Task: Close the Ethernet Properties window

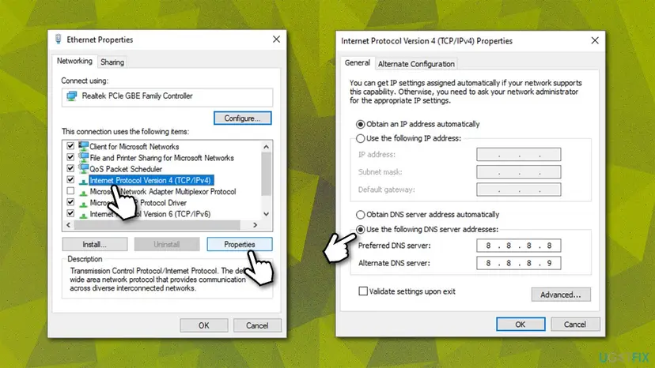Action: click(276, 39)
